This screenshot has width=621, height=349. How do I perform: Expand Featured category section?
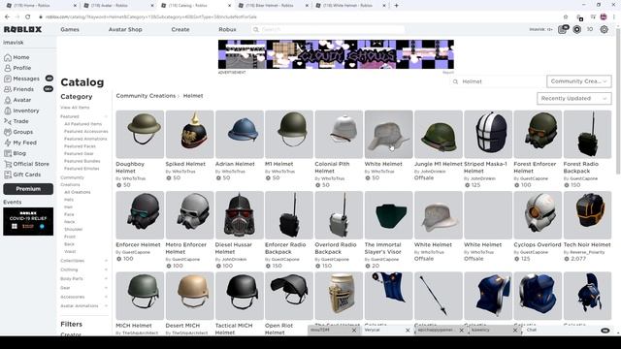[x=106, y=116]
